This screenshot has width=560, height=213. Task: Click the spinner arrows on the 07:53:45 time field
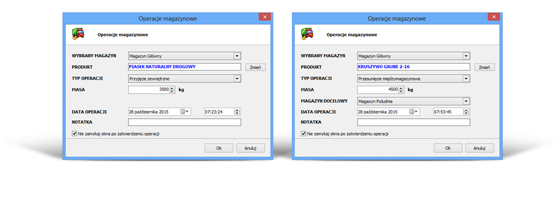[x=467, y=111]
